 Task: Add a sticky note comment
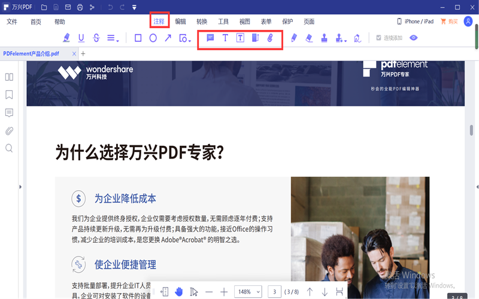(210, 38)
